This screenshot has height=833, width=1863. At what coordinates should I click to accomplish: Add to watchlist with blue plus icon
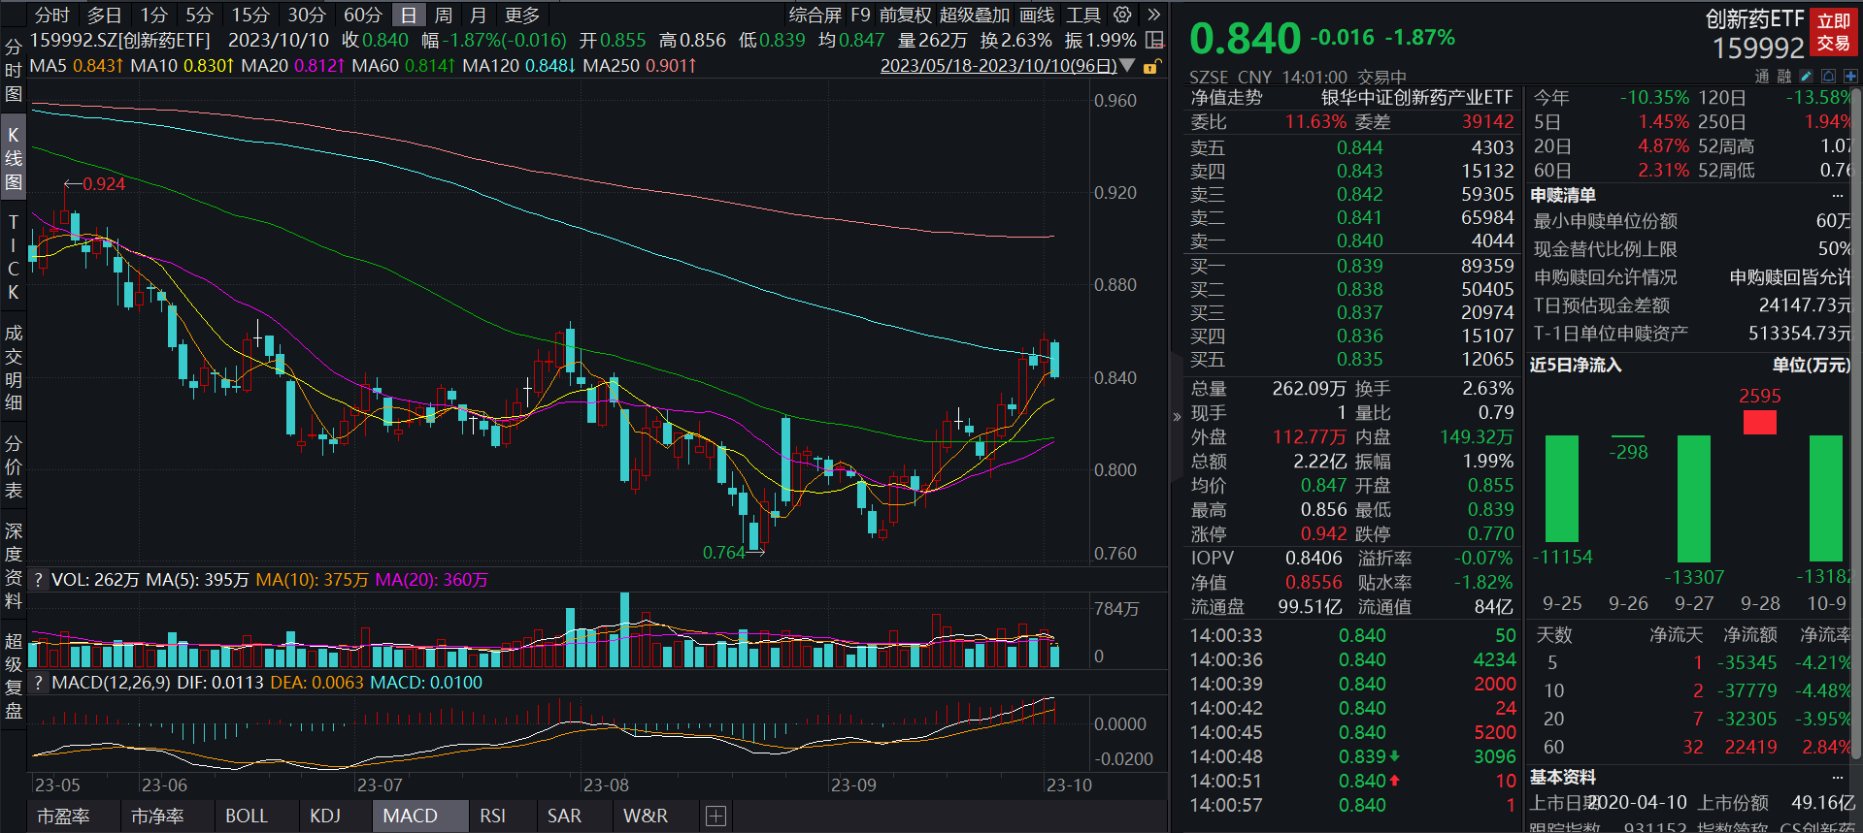click(x=1850, y=76)
